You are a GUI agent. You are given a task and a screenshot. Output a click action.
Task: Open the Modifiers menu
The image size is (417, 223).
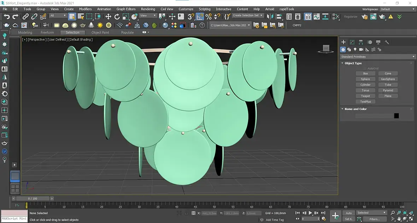tap(86, 9)
